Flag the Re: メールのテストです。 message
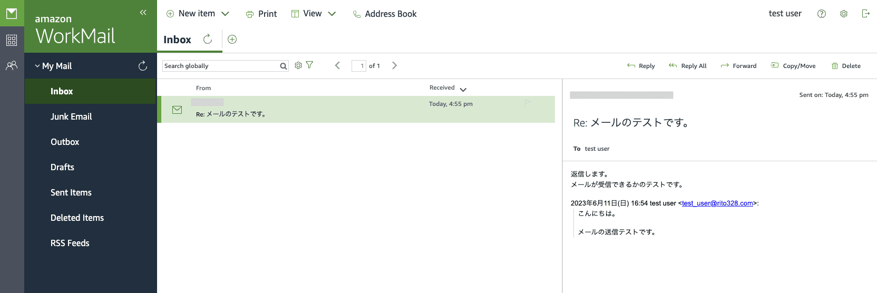The height and width of the screenshot is (293, 877). [x=528, y=103]
